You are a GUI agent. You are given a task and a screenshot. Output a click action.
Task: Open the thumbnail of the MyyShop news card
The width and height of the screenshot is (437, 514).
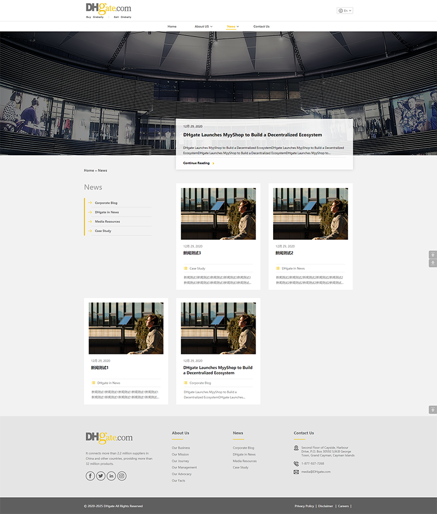(218, 328)
